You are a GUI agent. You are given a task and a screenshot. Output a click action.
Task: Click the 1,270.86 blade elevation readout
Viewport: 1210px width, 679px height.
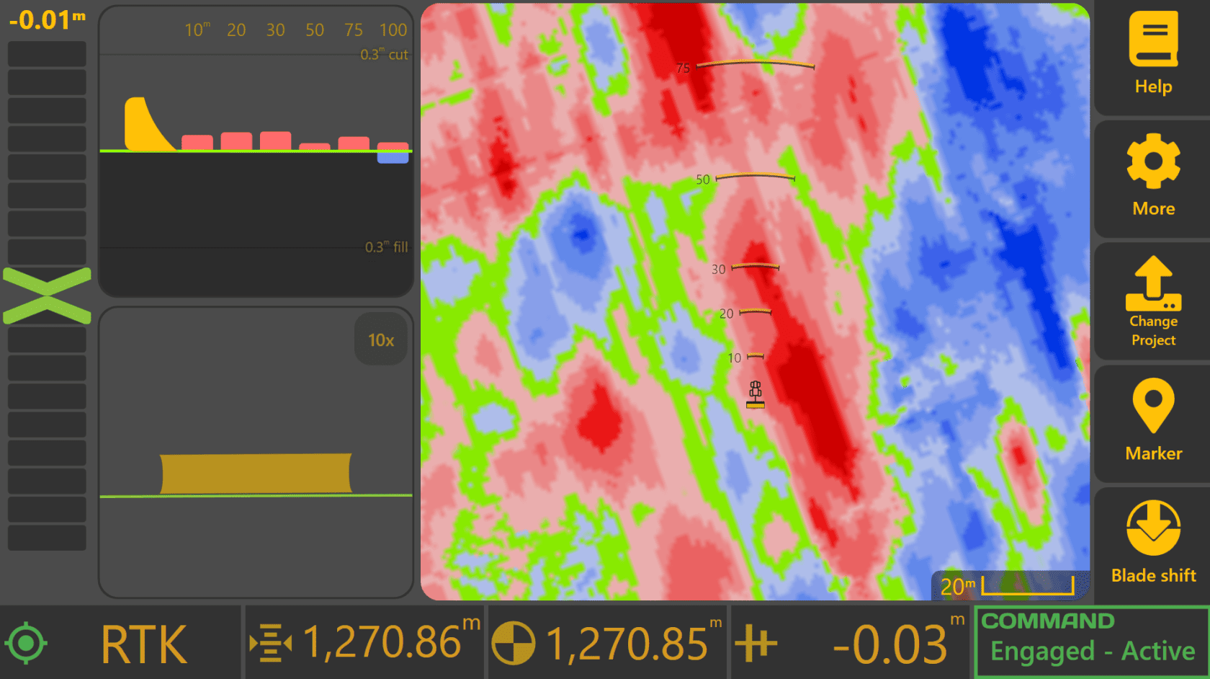391,642
